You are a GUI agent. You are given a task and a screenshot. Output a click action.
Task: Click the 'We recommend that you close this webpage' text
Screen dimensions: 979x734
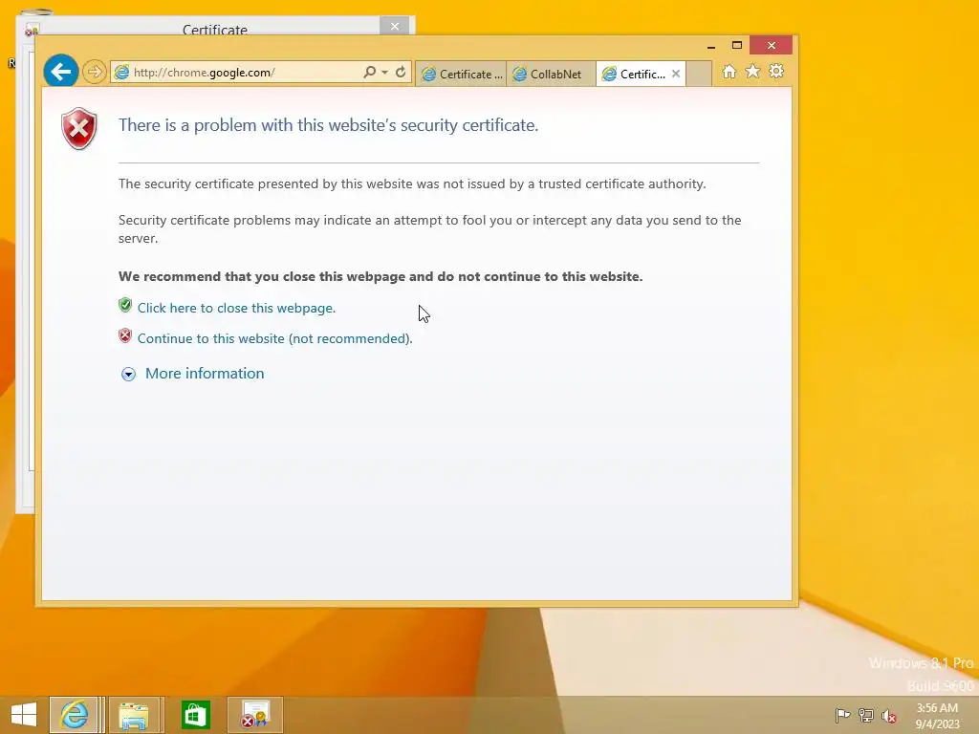pos(381,276)
